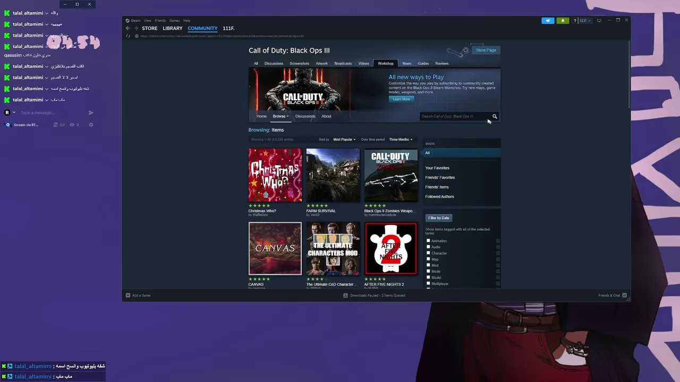Open the Workshop Home link

pos(261,116)
